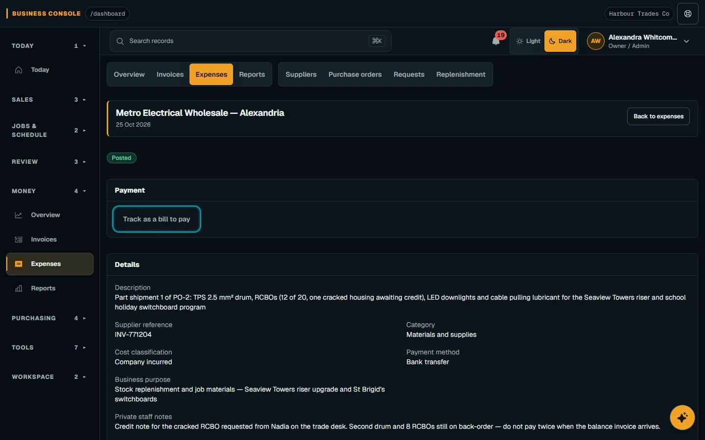Open the sparkle assistant button
Screen dimensions: 705x440
point(682,418)
